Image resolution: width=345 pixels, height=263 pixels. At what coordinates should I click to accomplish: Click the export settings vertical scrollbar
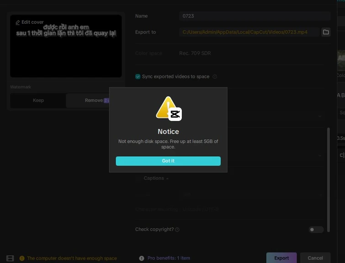[328, 179]
